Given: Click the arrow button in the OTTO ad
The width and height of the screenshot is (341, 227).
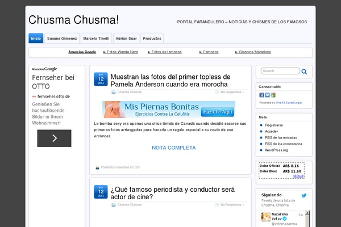Looking at the screenshot, I should tap(54, 138).
